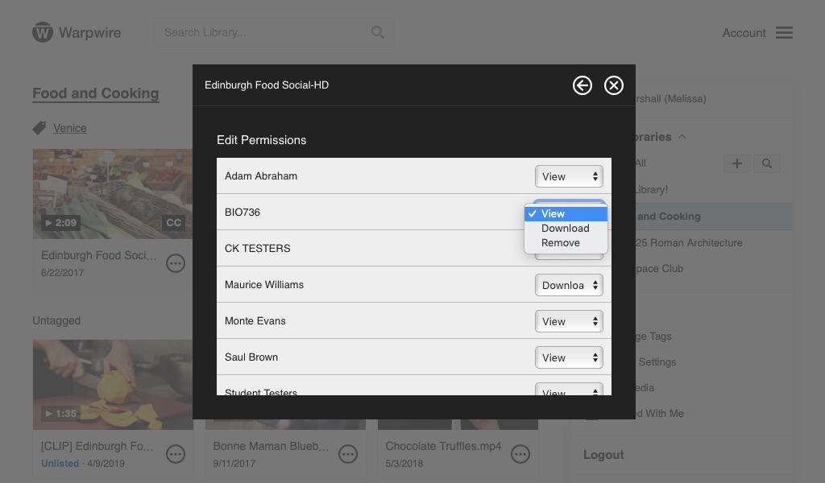Viewport: 825px width, 483px height.
Task: Open Maurice Williams' permission dropdown
Action: [x=569, y=285]
